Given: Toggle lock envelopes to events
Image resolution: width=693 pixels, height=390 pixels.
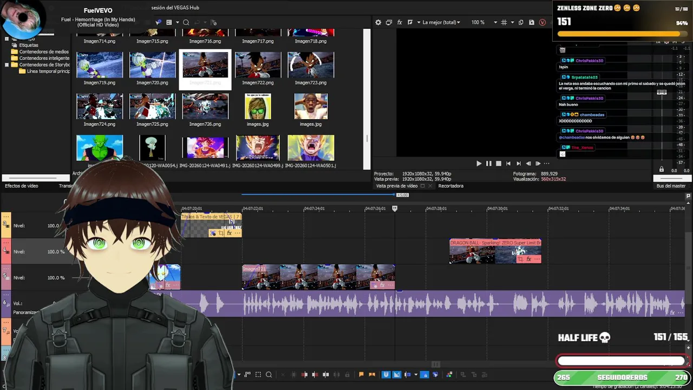Looking at the screenshot, I should coord(425,374).
